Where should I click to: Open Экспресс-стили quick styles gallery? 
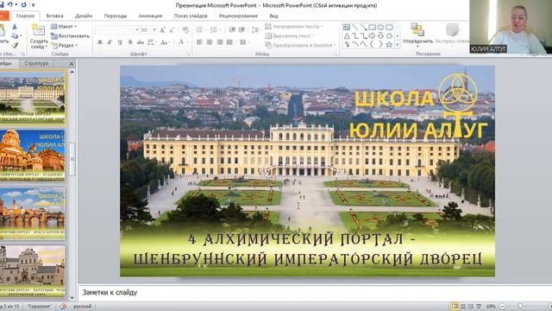[453, 35]
